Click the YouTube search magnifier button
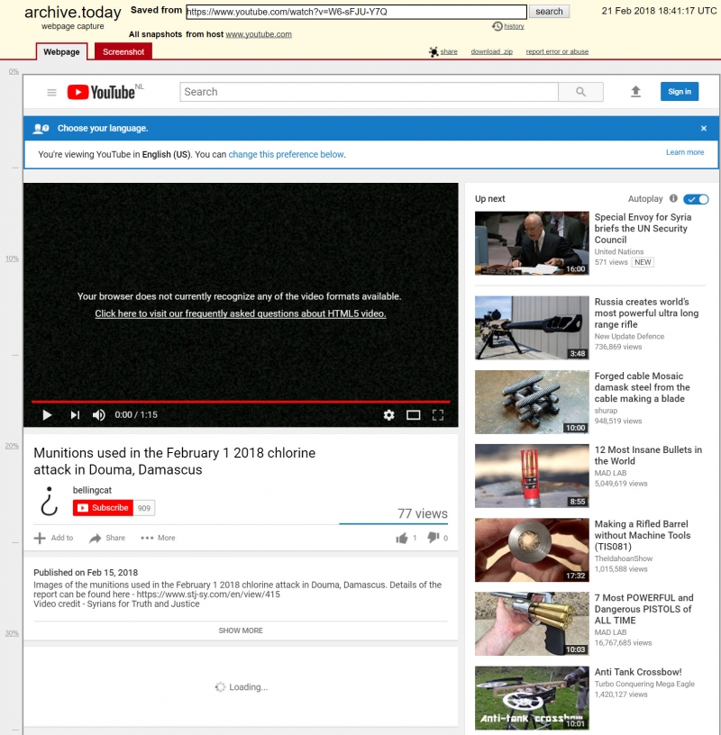The width and height of the screenshot is (721, 735). (581, 92)
